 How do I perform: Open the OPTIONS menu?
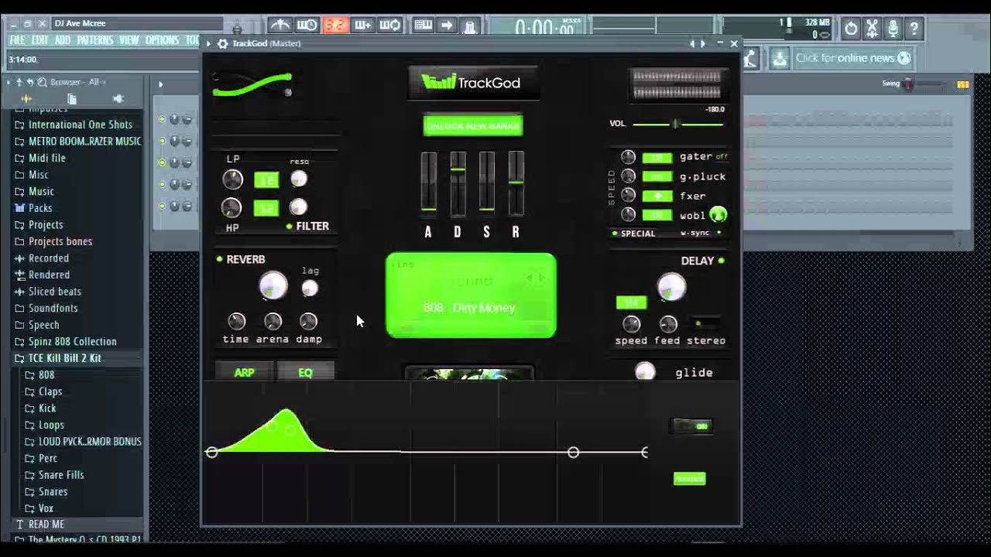click(162, 40)
